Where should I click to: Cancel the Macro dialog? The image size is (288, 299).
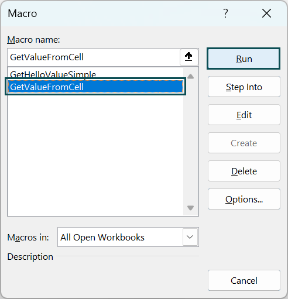[244, 280]
